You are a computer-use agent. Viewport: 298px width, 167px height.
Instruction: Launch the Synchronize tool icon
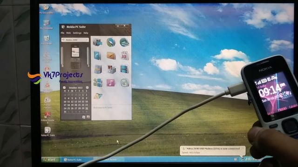click(x=111, y=42)
